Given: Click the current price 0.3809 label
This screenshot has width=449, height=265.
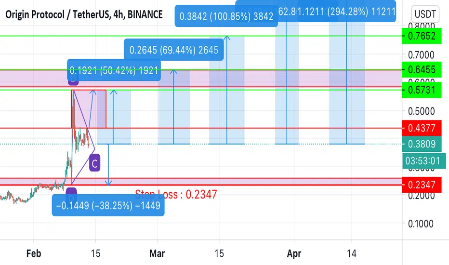Looking at the screenshot, I should click(x=422, y=144).
